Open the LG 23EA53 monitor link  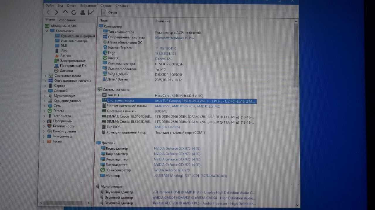190,176
